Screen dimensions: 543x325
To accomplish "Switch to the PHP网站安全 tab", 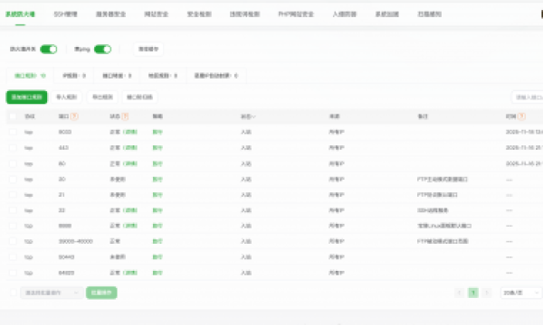I will (296, 14).
